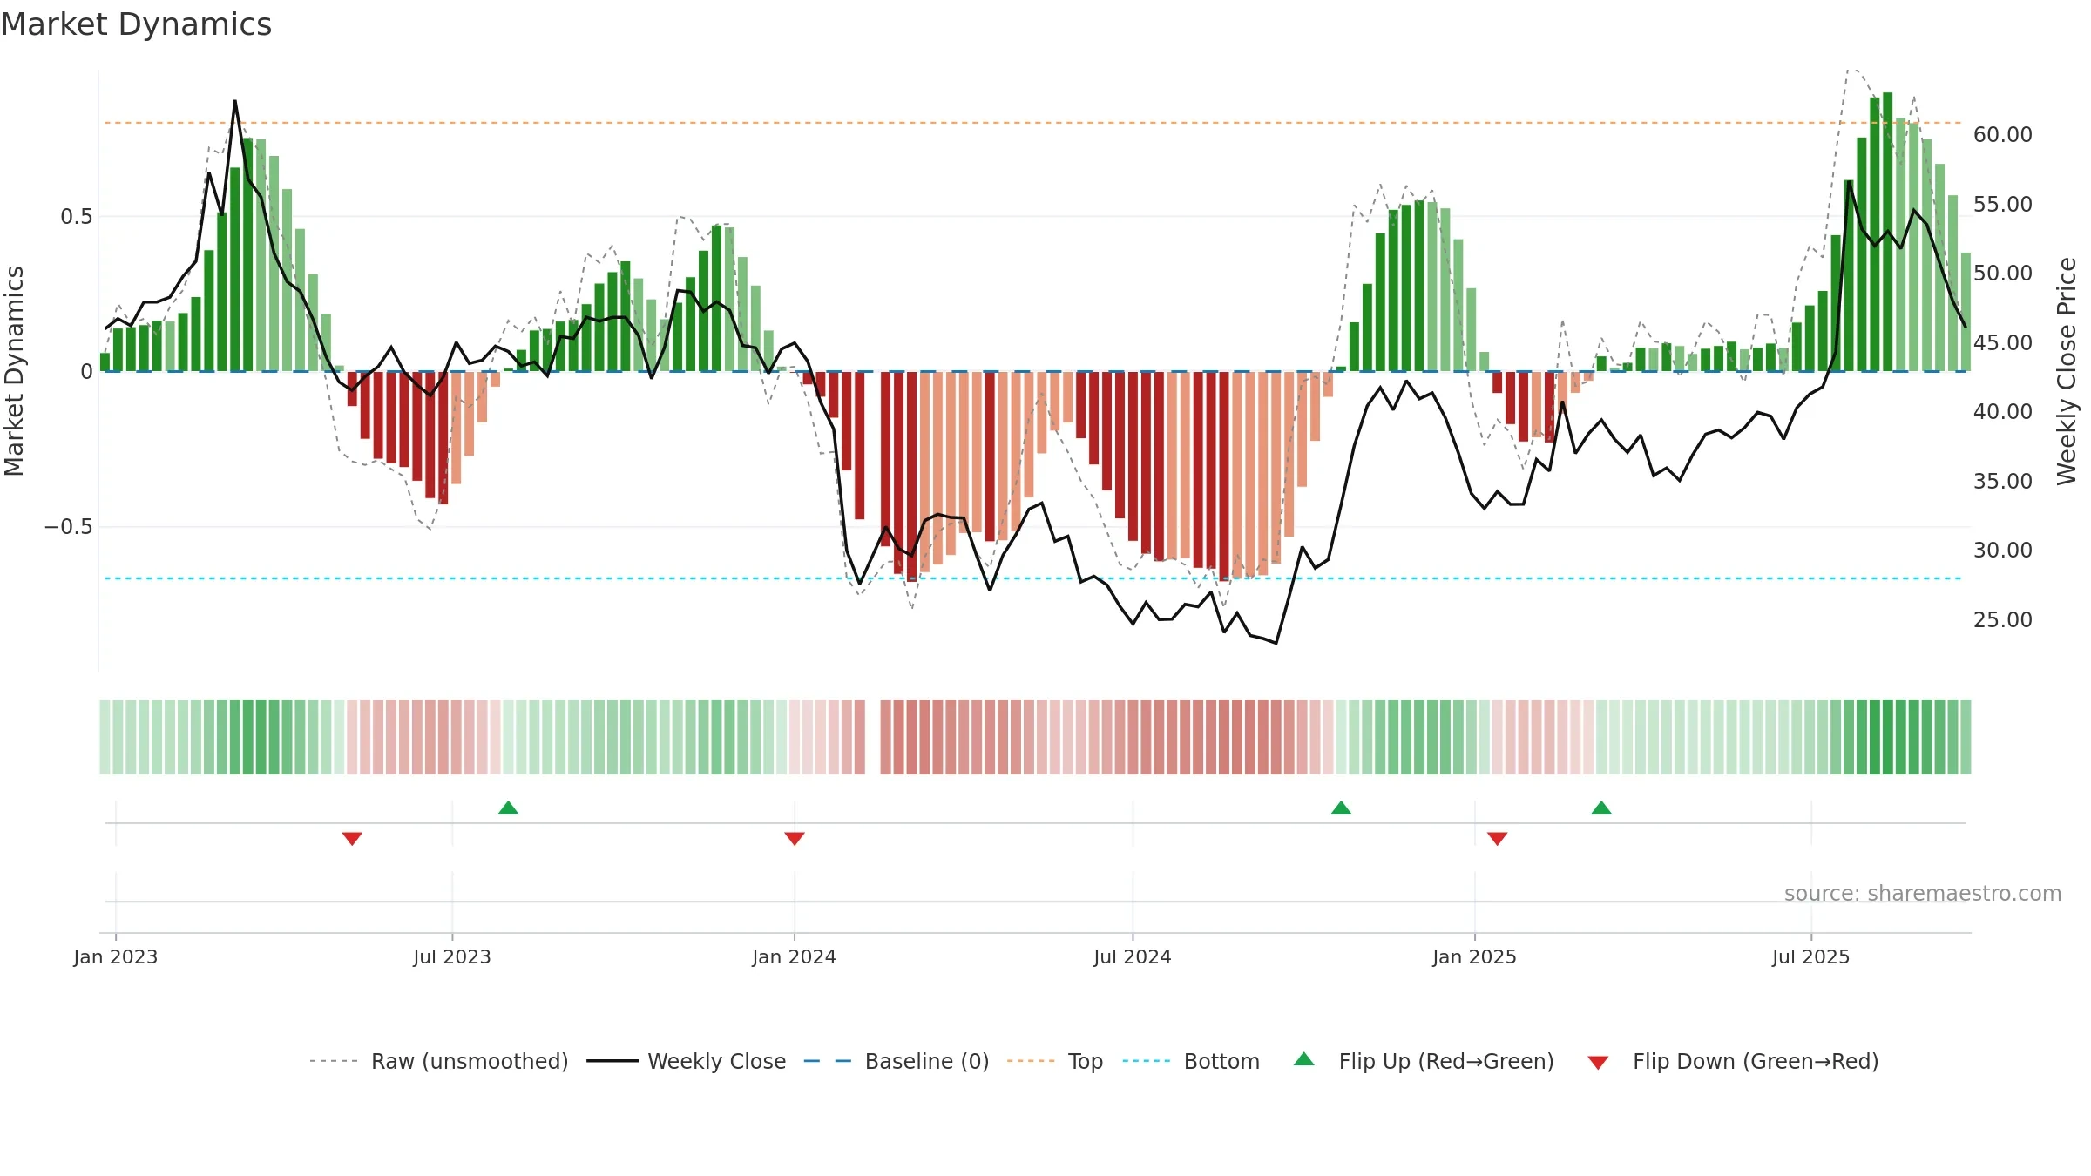Click the Jul 2024 x-axis label
This screenshot has width=2091, height=1176.
(x=1133, y=956)
